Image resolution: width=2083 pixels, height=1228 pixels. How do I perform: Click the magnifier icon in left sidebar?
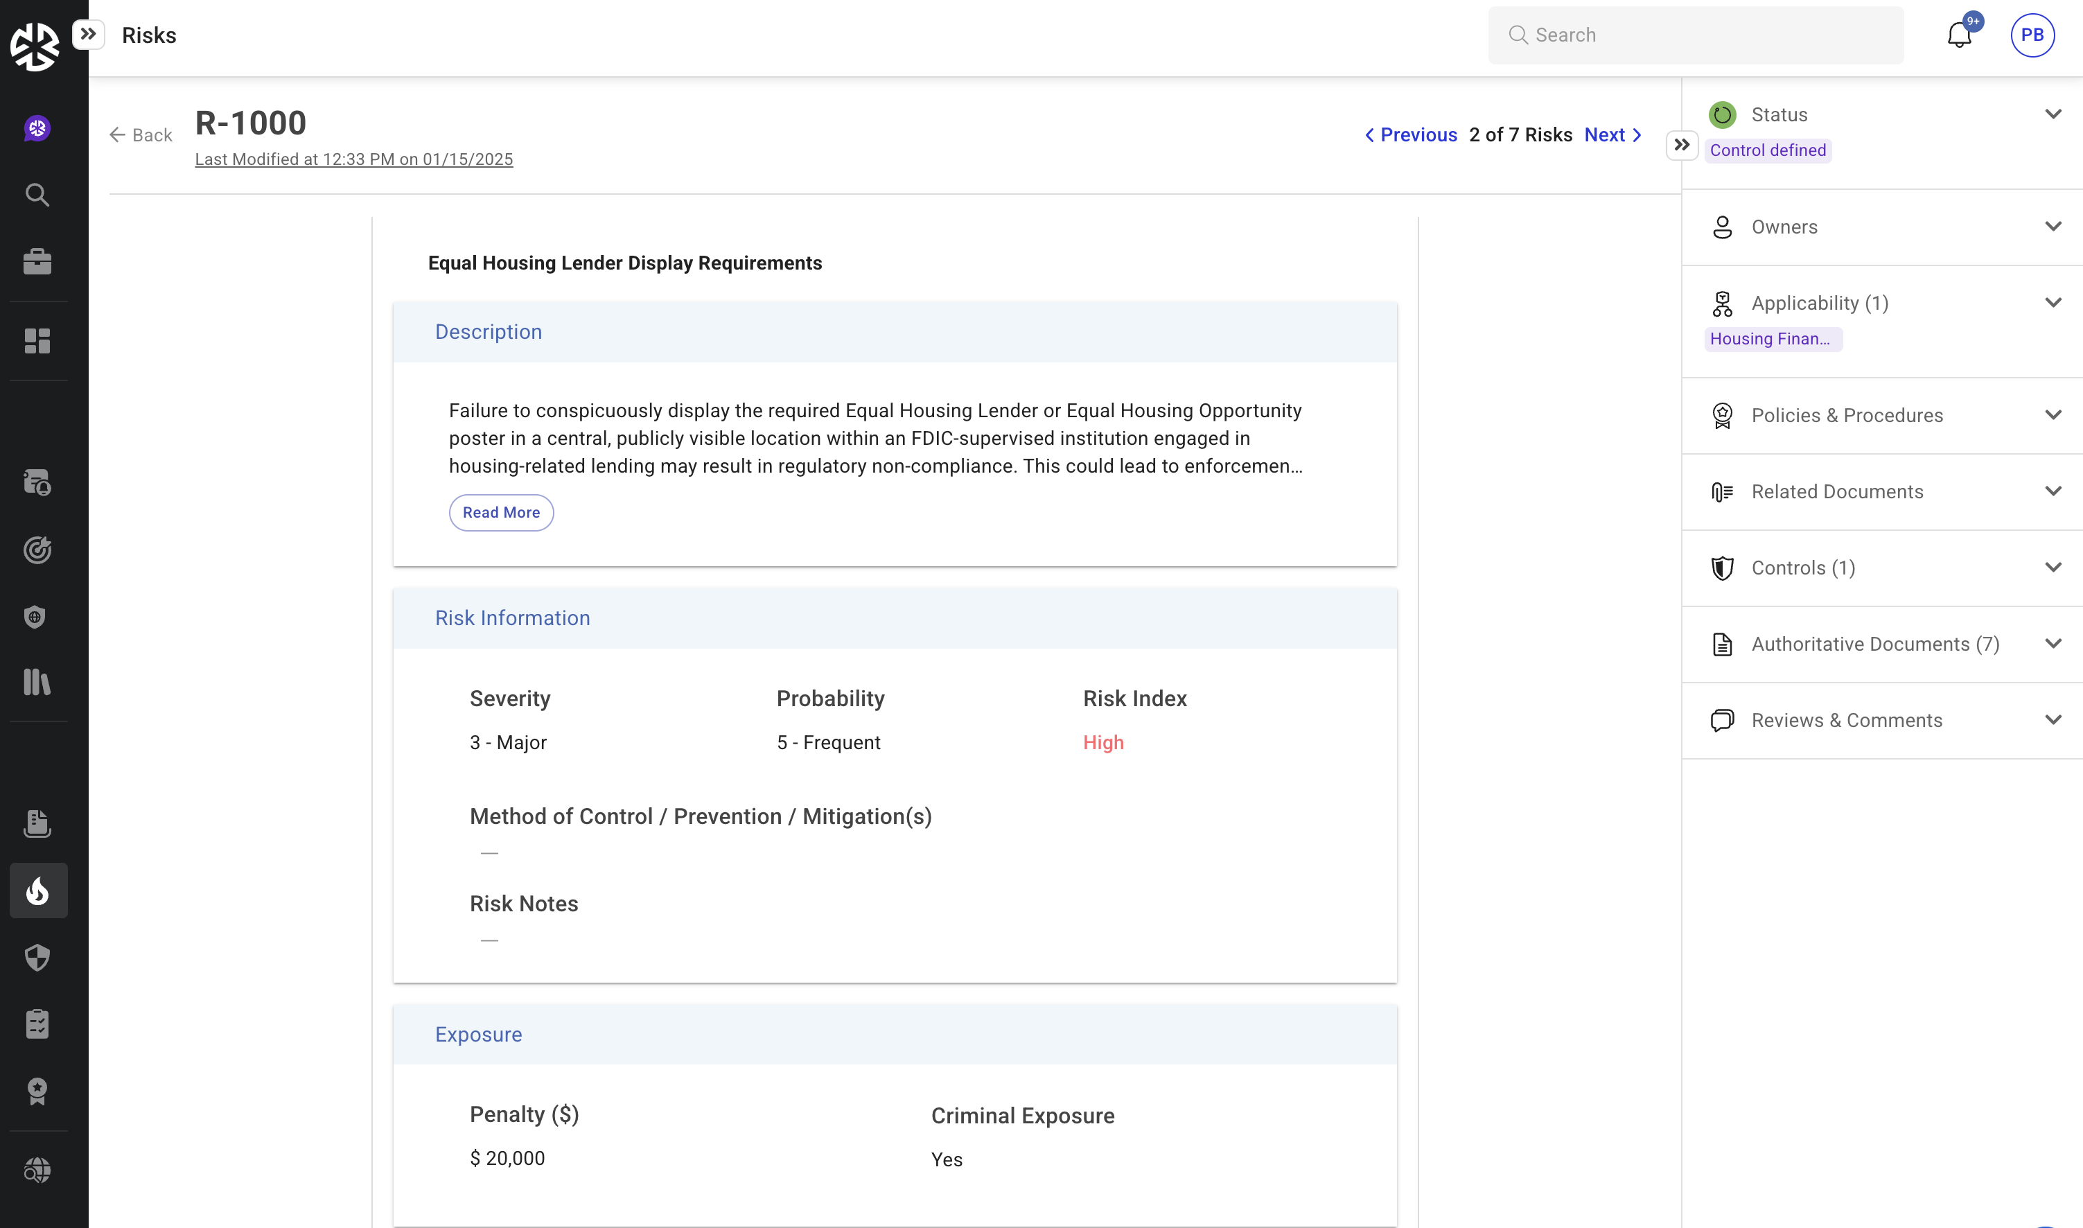(x=37, y=195)
